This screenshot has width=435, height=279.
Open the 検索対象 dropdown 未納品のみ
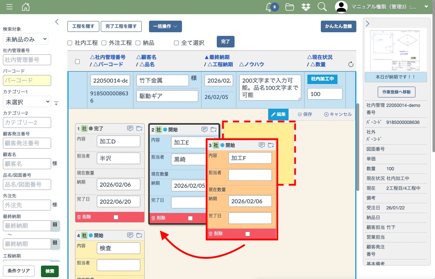coord(25,39)
